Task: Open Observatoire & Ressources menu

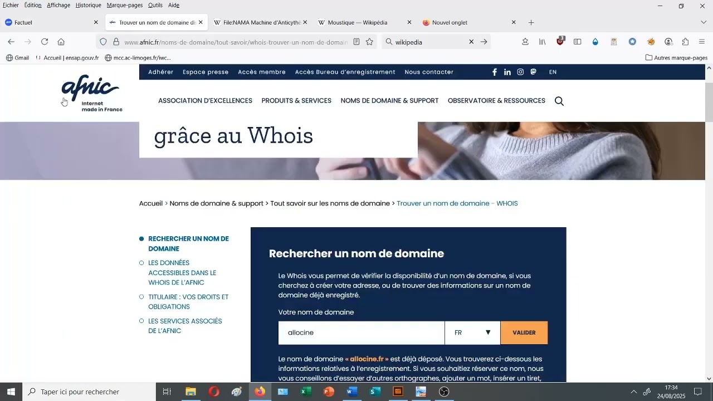Action: point(496,101)
